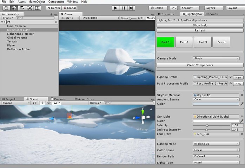Pick sun color with eyedropper icon
The width and height of the screenshot is (245, 168).
[x=242, y=121]
